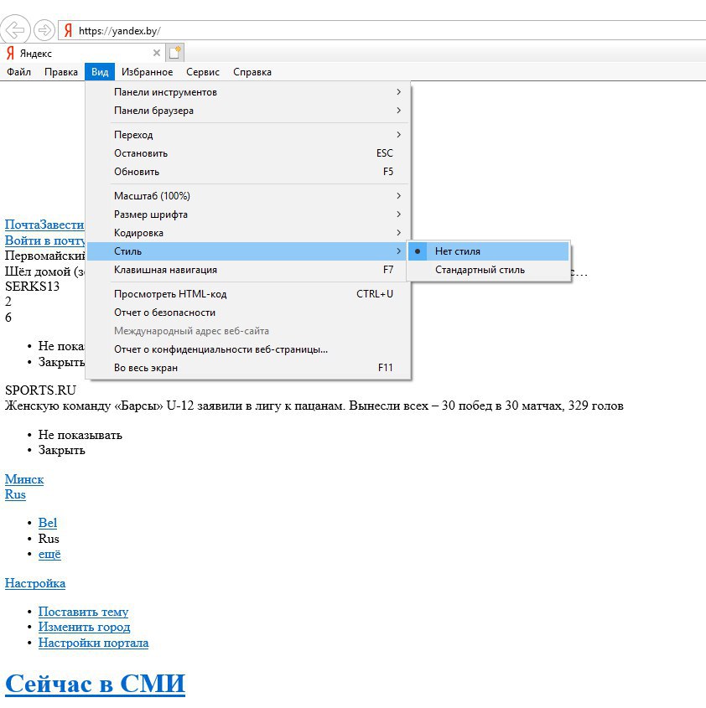The height and width of the screenshot is (708, 706).
Task: Expand the Размер шрифта submenu
Action: tap(248, 214)
